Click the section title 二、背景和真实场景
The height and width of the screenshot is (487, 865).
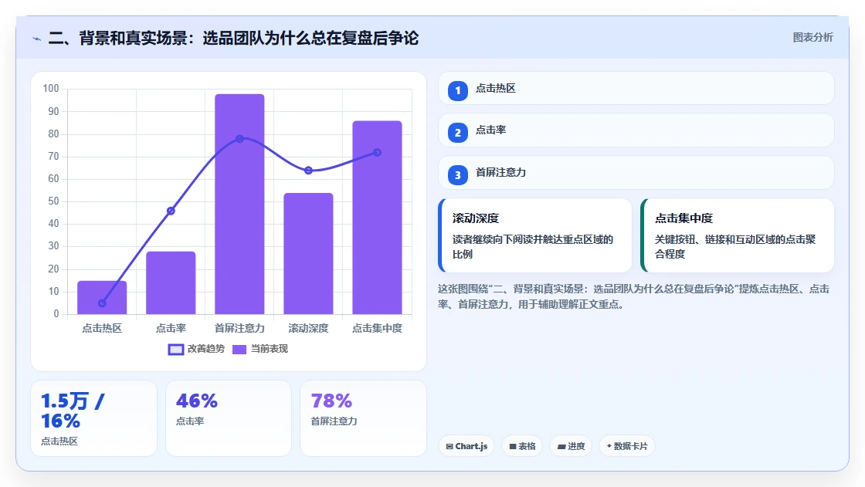click(x=233, y=38)
